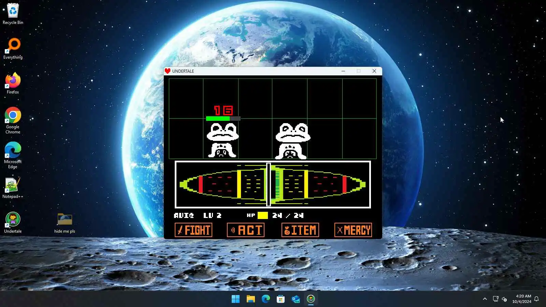Select the Notepad++ desktop icon
Screen dimensions: 546x307
(x=13, y=188)
